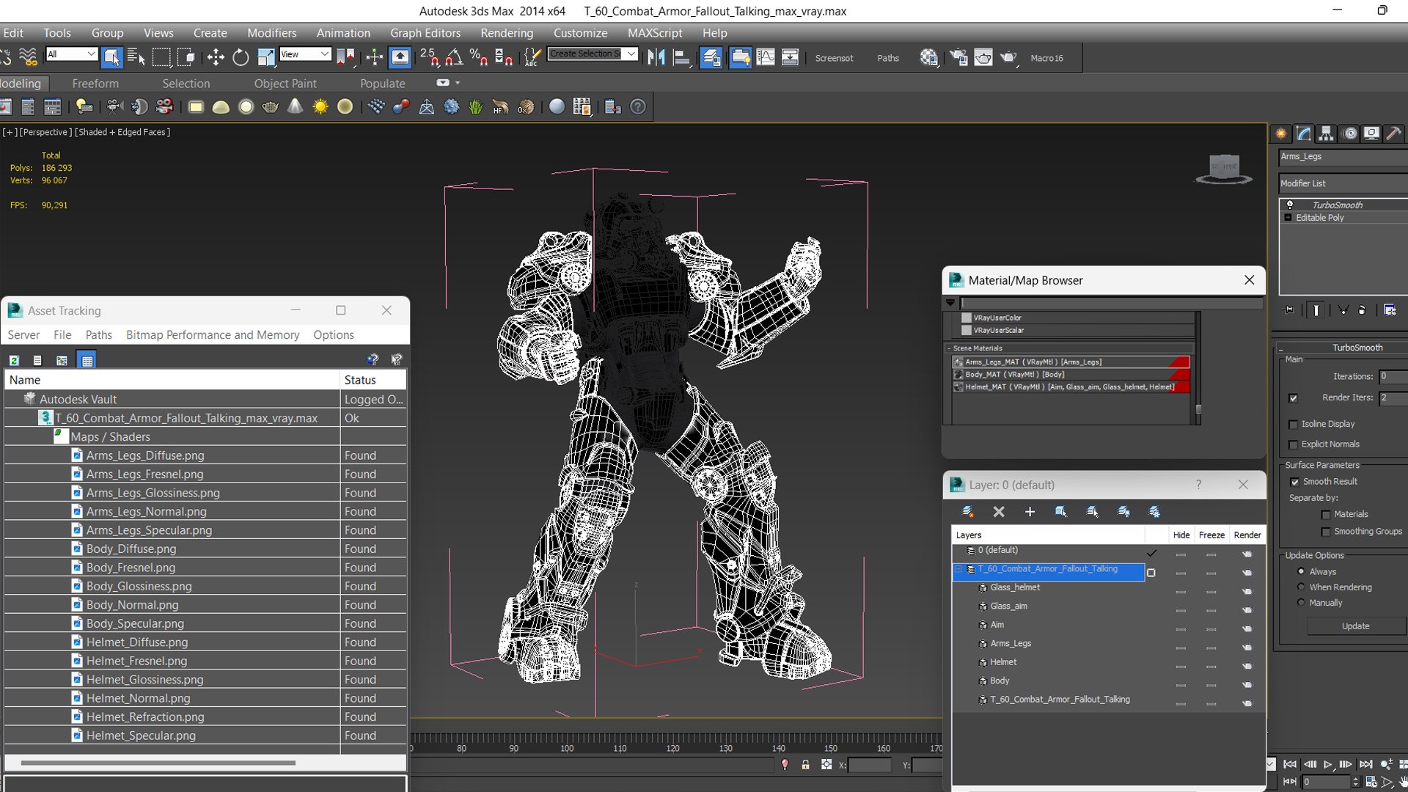Switch to the Freeform ribbon tab

tap(95, 84)
